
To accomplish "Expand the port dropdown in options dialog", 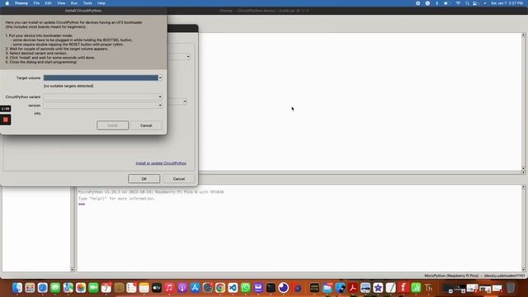I will 185,101.
